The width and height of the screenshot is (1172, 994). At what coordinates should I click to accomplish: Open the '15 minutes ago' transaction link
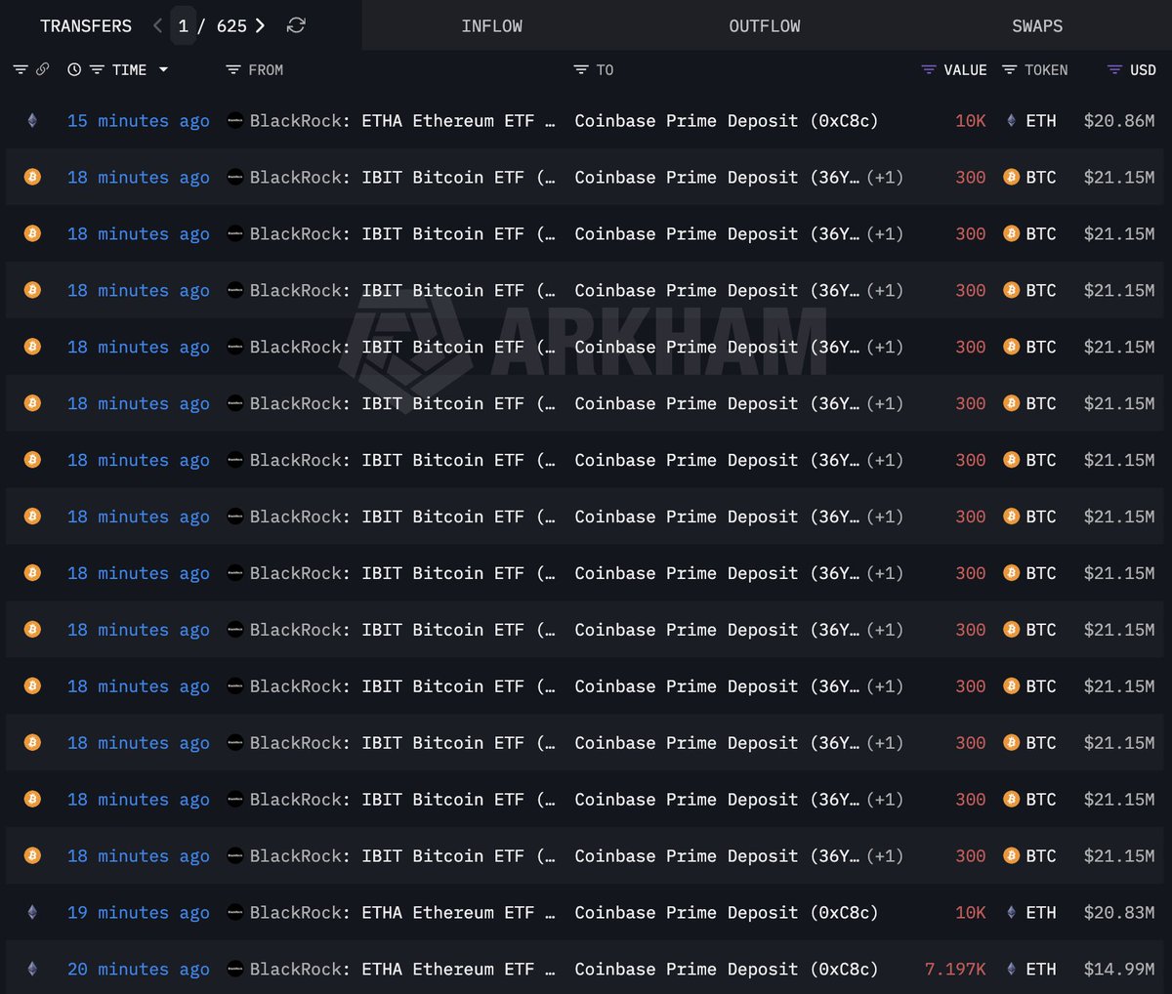[138, 121]
